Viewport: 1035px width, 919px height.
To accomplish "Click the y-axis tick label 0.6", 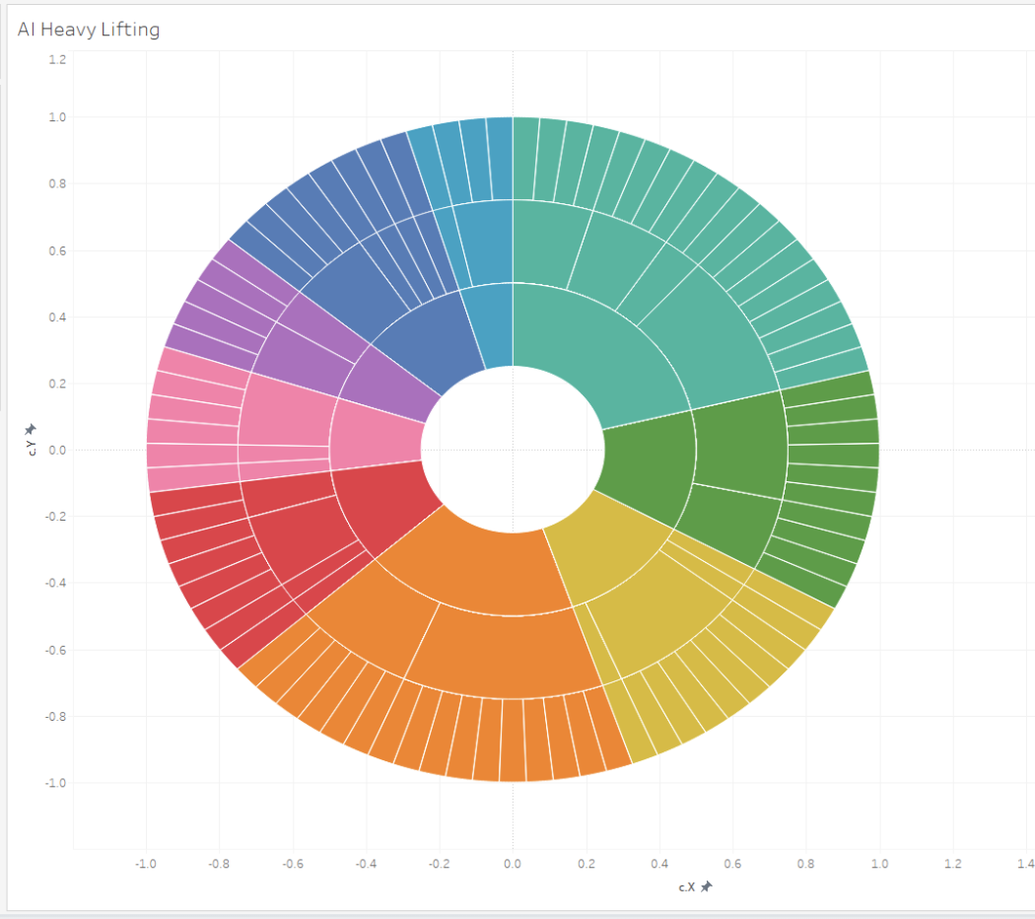I will pos(57,250).
